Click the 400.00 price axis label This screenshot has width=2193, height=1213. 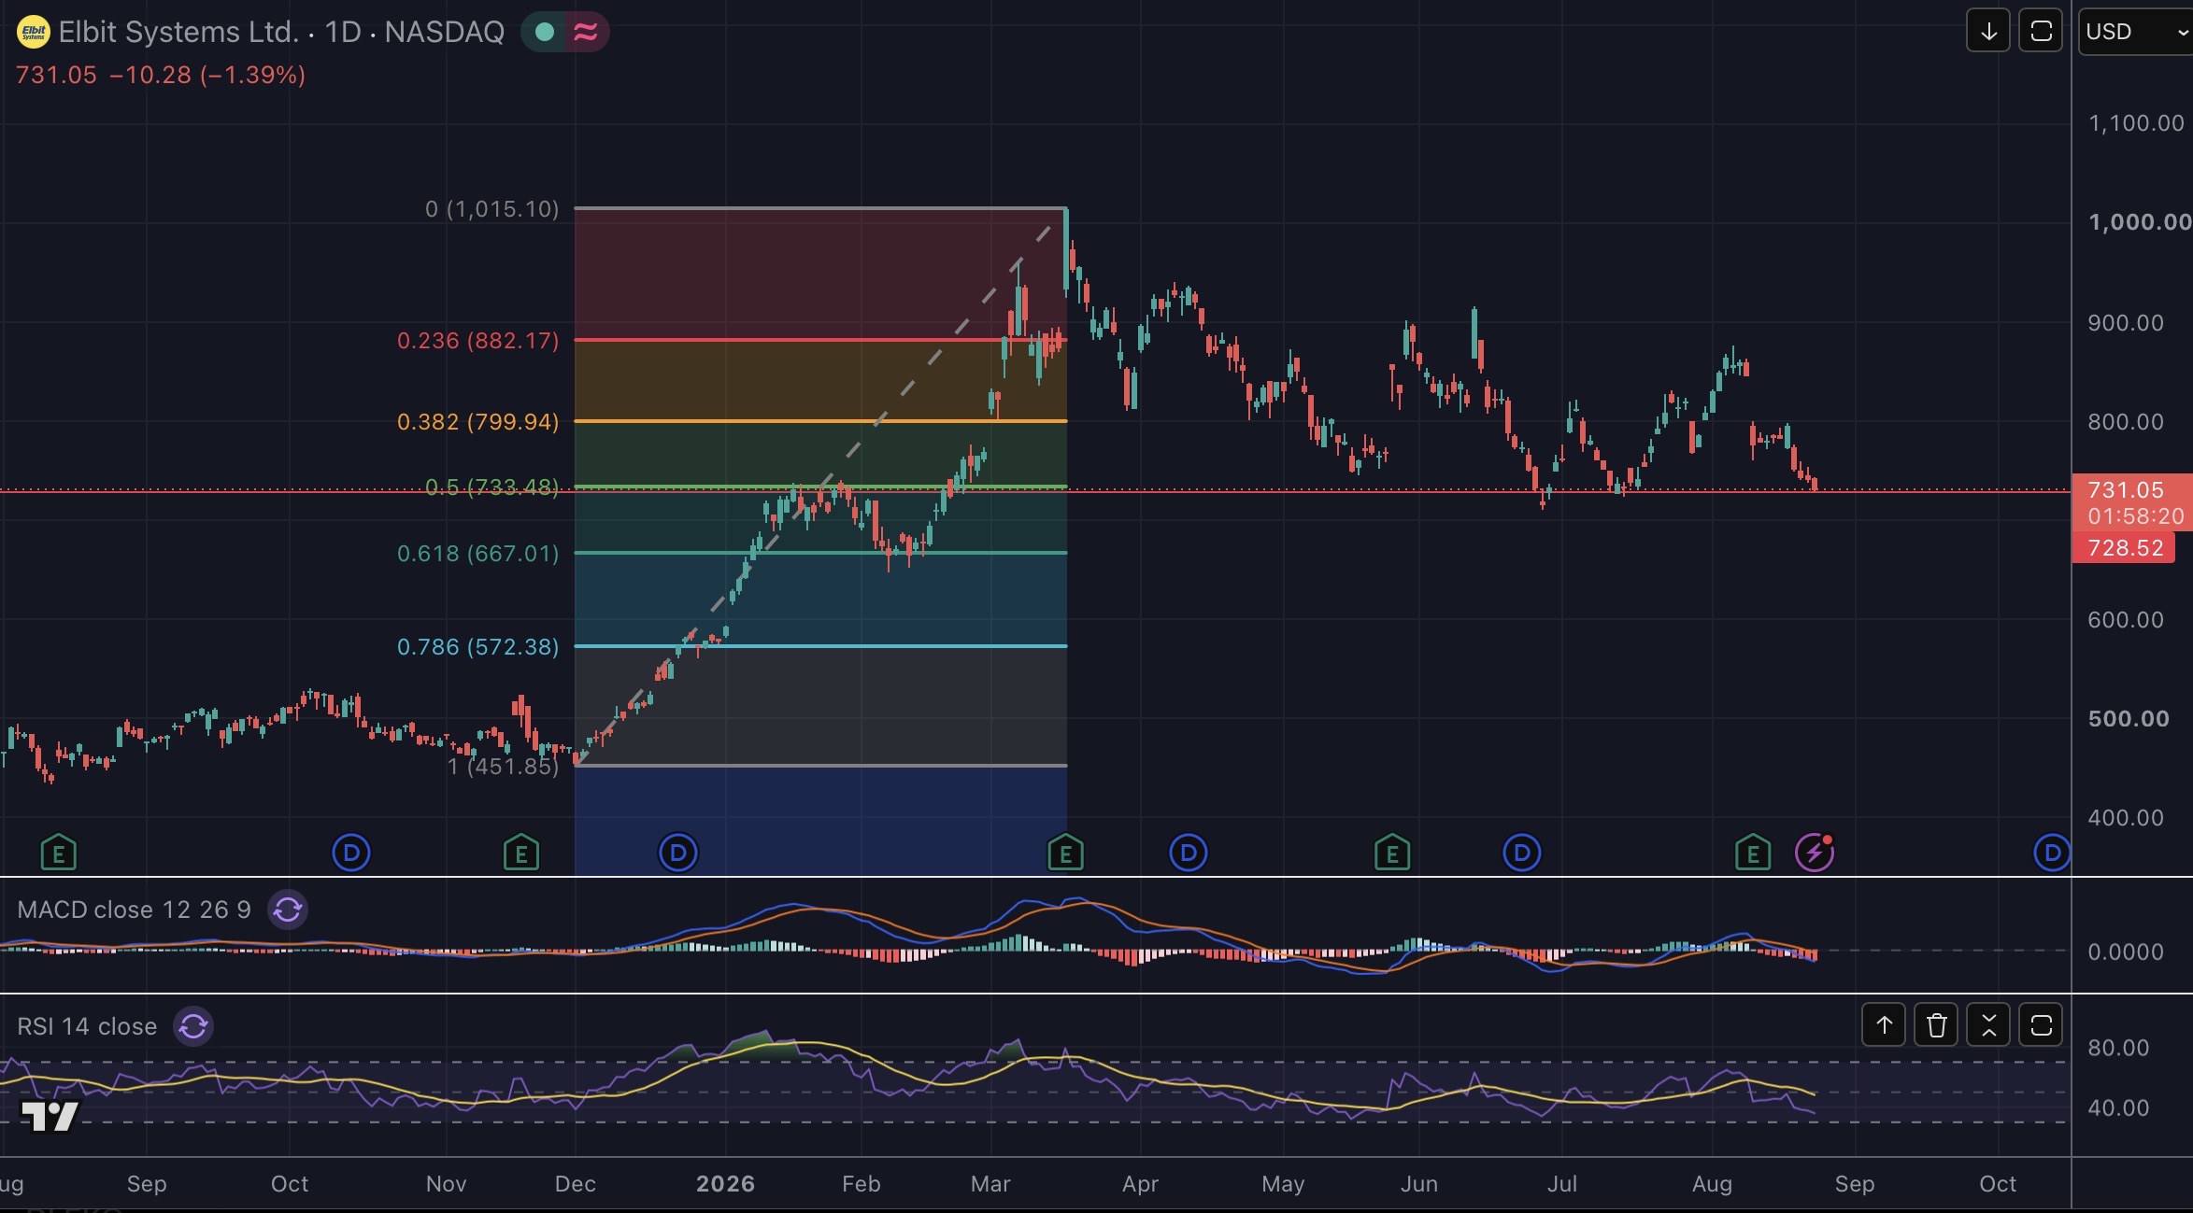[2126, 818]
